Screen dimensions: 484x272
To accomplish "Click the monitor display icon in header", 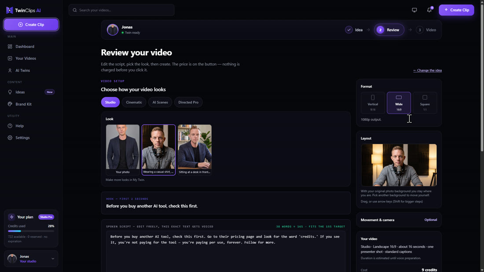I will coord(414,10).
